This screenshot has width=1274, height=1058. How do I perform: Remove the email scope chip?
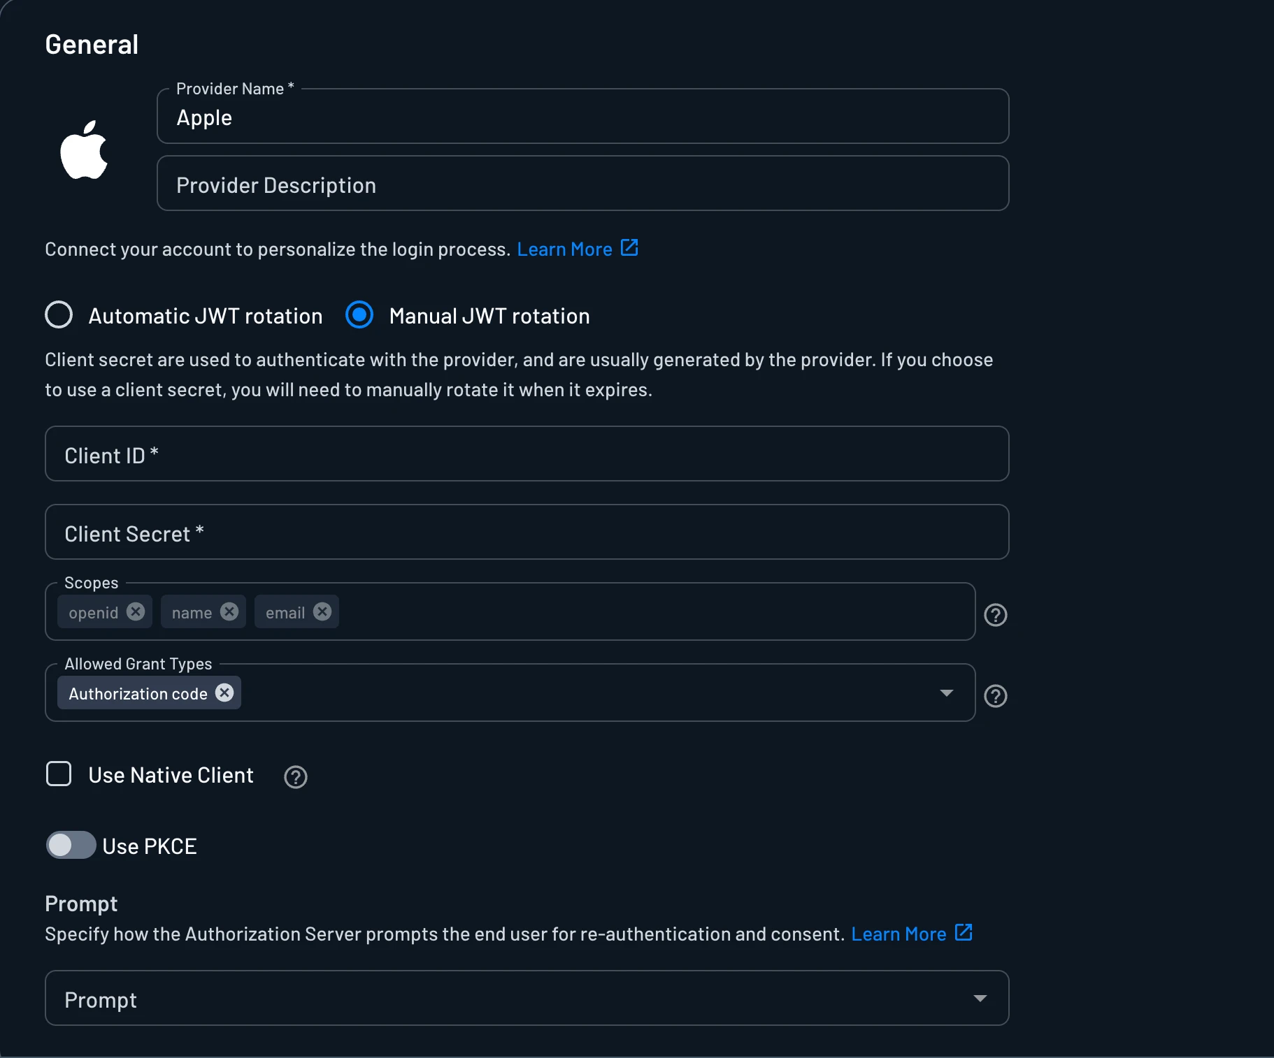pos(322,611)
